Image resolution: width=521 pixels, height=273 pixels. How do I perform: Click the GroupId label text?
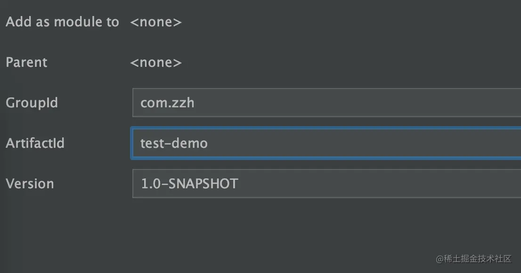tap(32, 103)
